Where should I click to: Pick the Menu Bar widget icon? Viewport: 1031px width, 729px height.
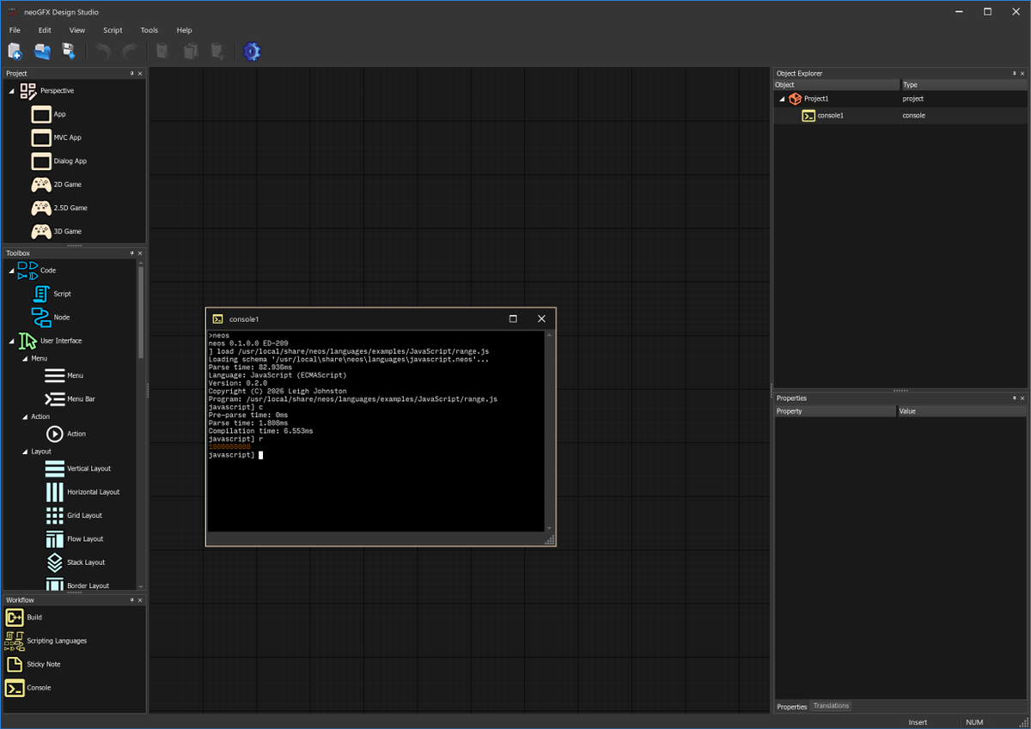click(54, 398)
